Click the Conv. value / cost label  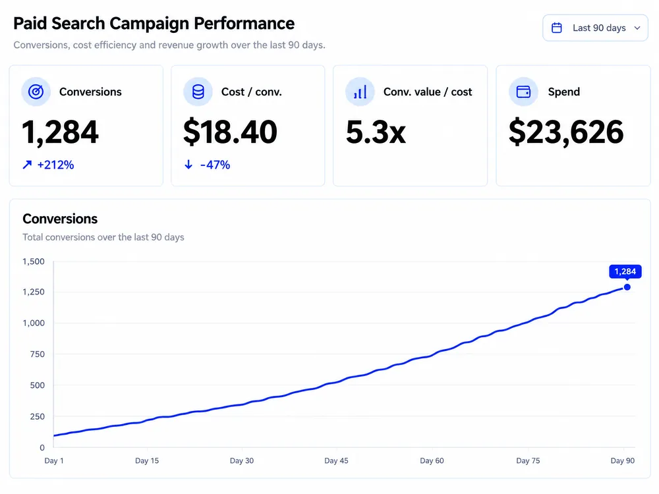[428, 92]
